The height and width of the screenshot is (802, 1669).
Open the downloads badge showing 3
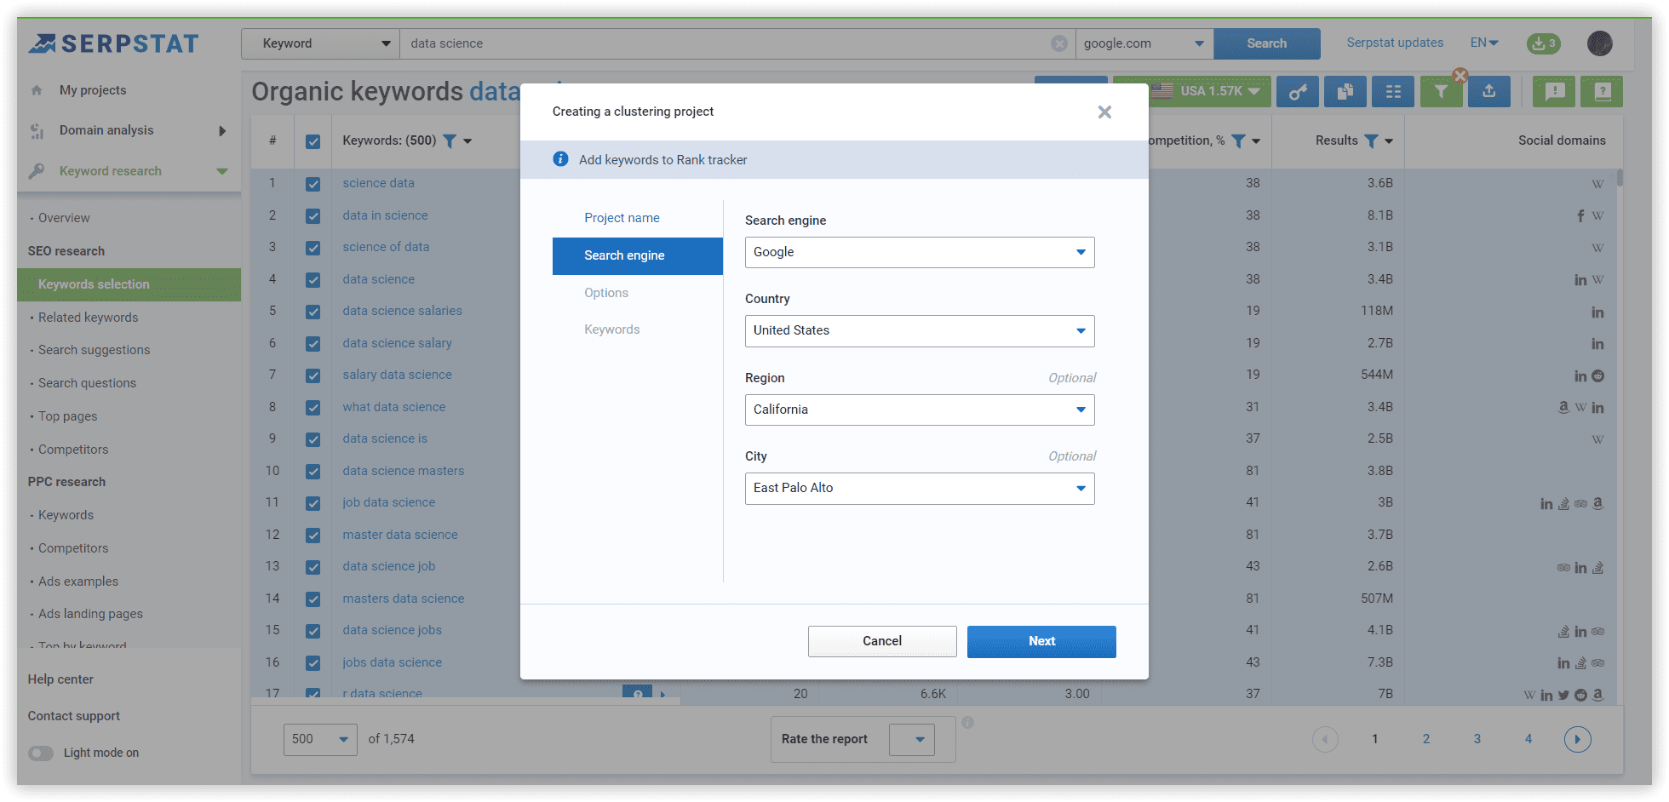[1543, 43]
